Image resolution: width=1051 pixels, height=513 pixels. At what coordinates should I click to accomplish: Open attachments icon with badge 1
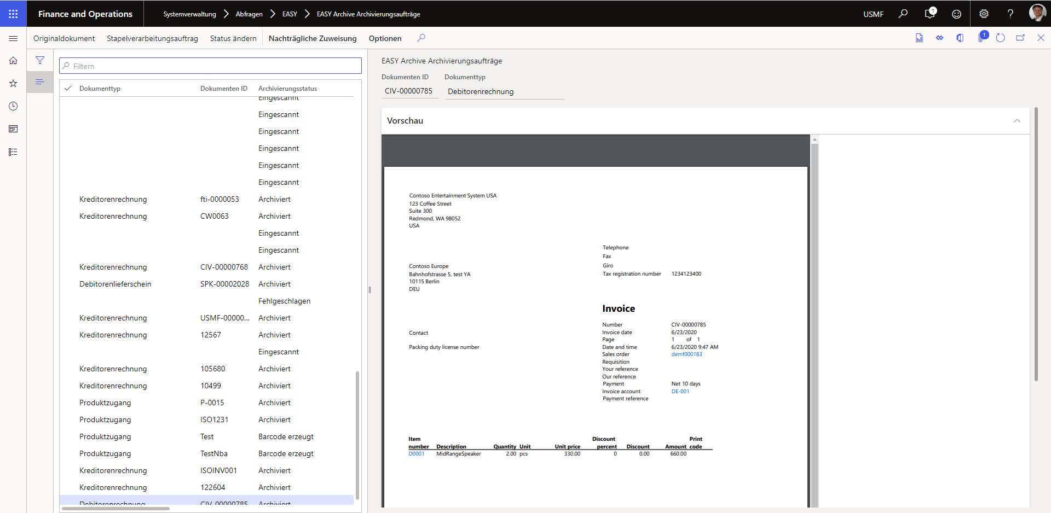coord(982,37)
